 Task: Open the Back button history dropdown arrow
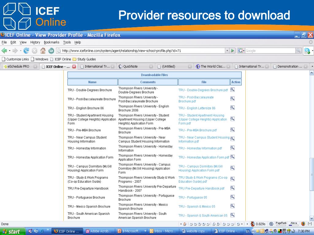click(x=10, y=51)
